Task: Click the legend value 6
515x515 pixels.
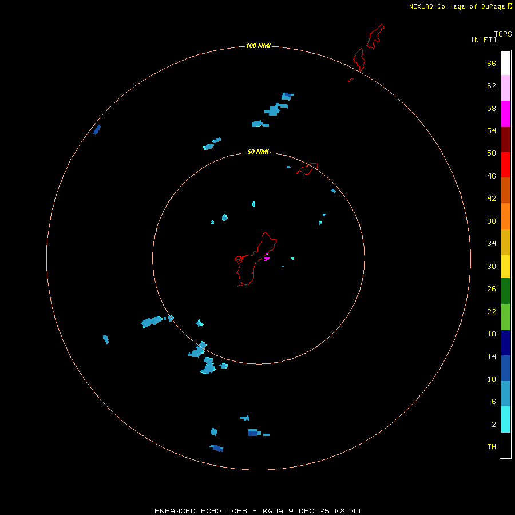Action: (x=493, y=402)
